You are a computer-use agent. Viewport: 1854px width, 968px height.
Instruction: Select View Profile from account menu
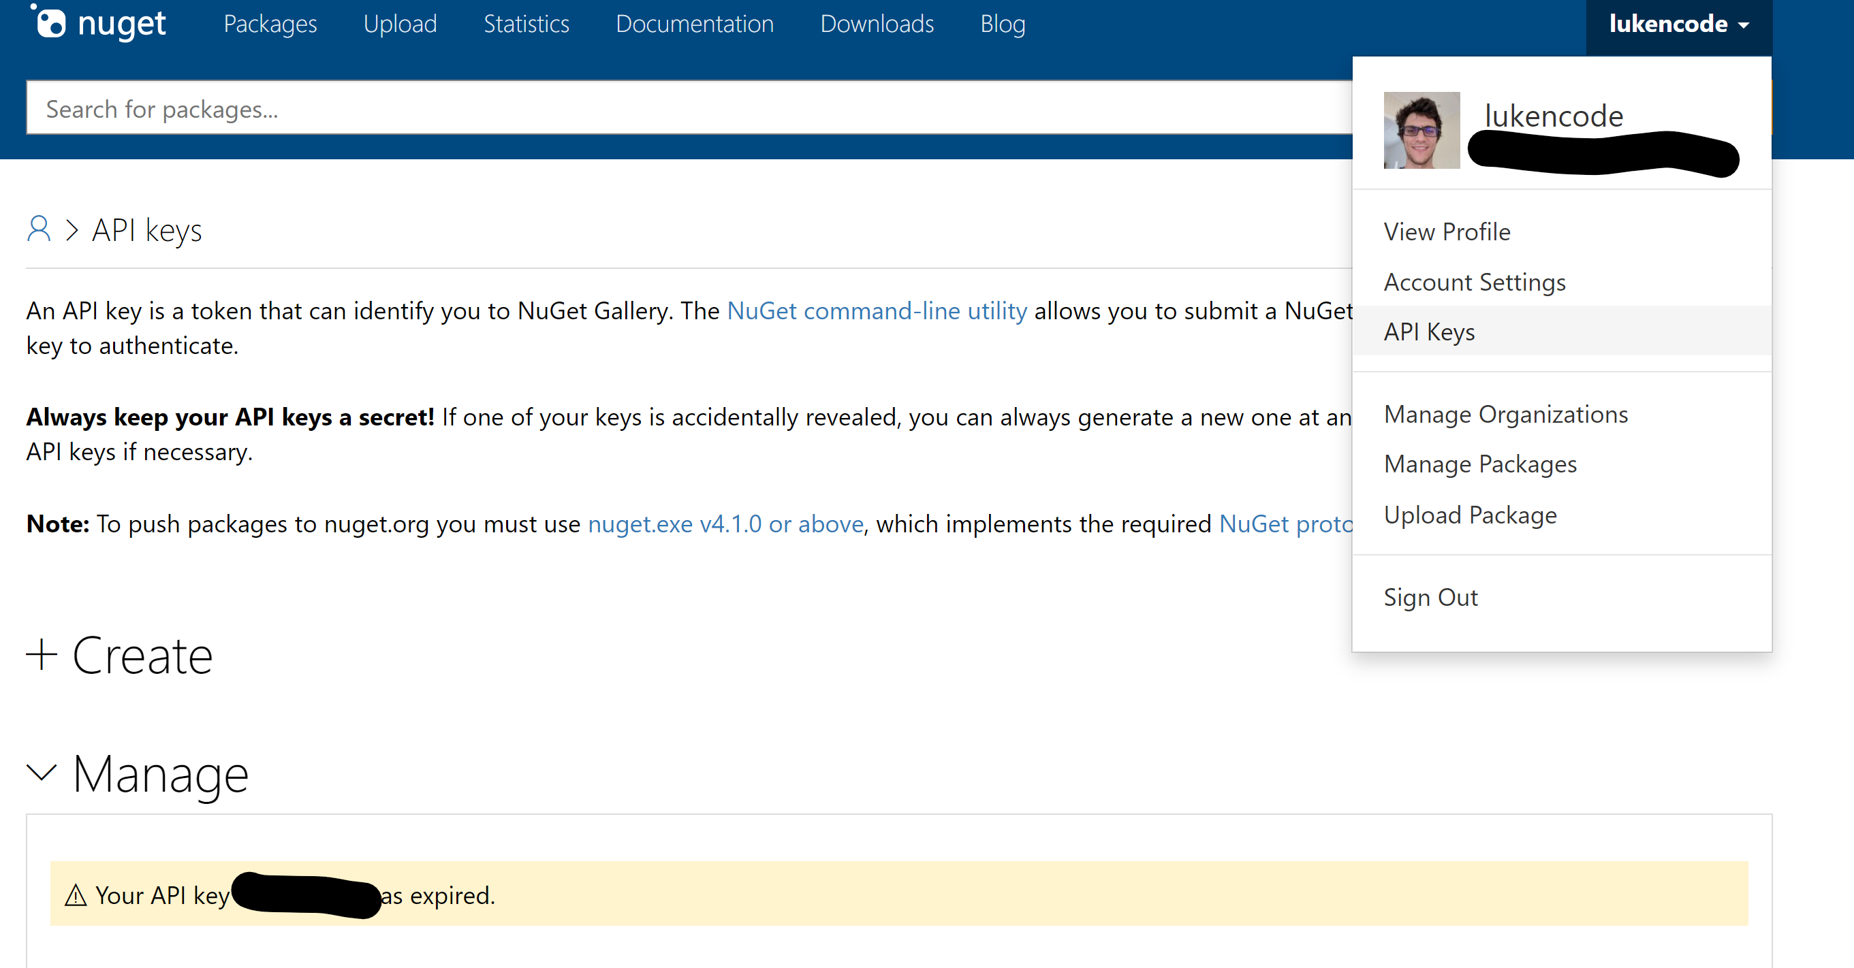pos(1447,231)
